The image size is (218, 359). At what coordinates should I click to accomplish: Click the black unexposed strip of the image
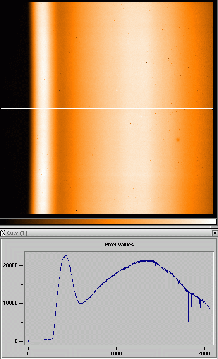(x=14, y=108)
